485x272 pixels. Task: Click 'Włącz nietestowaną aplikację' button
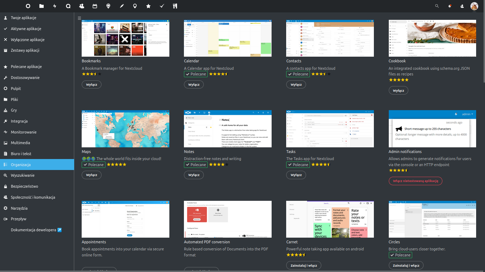[415, 181]
